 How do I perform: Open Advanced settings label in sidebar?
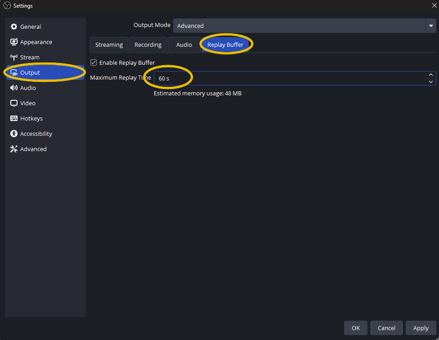point(33,149)
